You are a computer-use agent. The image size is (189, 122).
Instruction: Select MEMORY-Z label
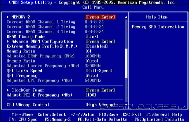(21, 17)
